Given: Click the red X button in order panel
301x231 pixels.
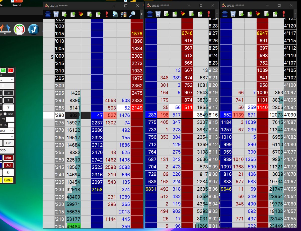Looking at the screenshot, I should (x=11, y=70).
